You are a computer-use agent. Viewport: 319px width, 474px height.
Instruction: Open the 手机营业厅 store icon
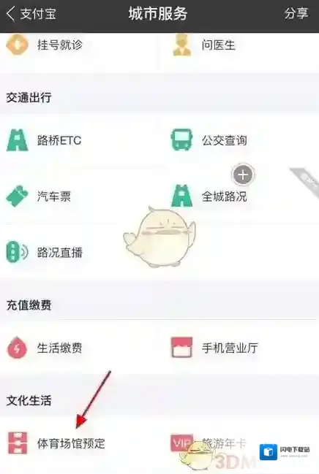[181, 348]
